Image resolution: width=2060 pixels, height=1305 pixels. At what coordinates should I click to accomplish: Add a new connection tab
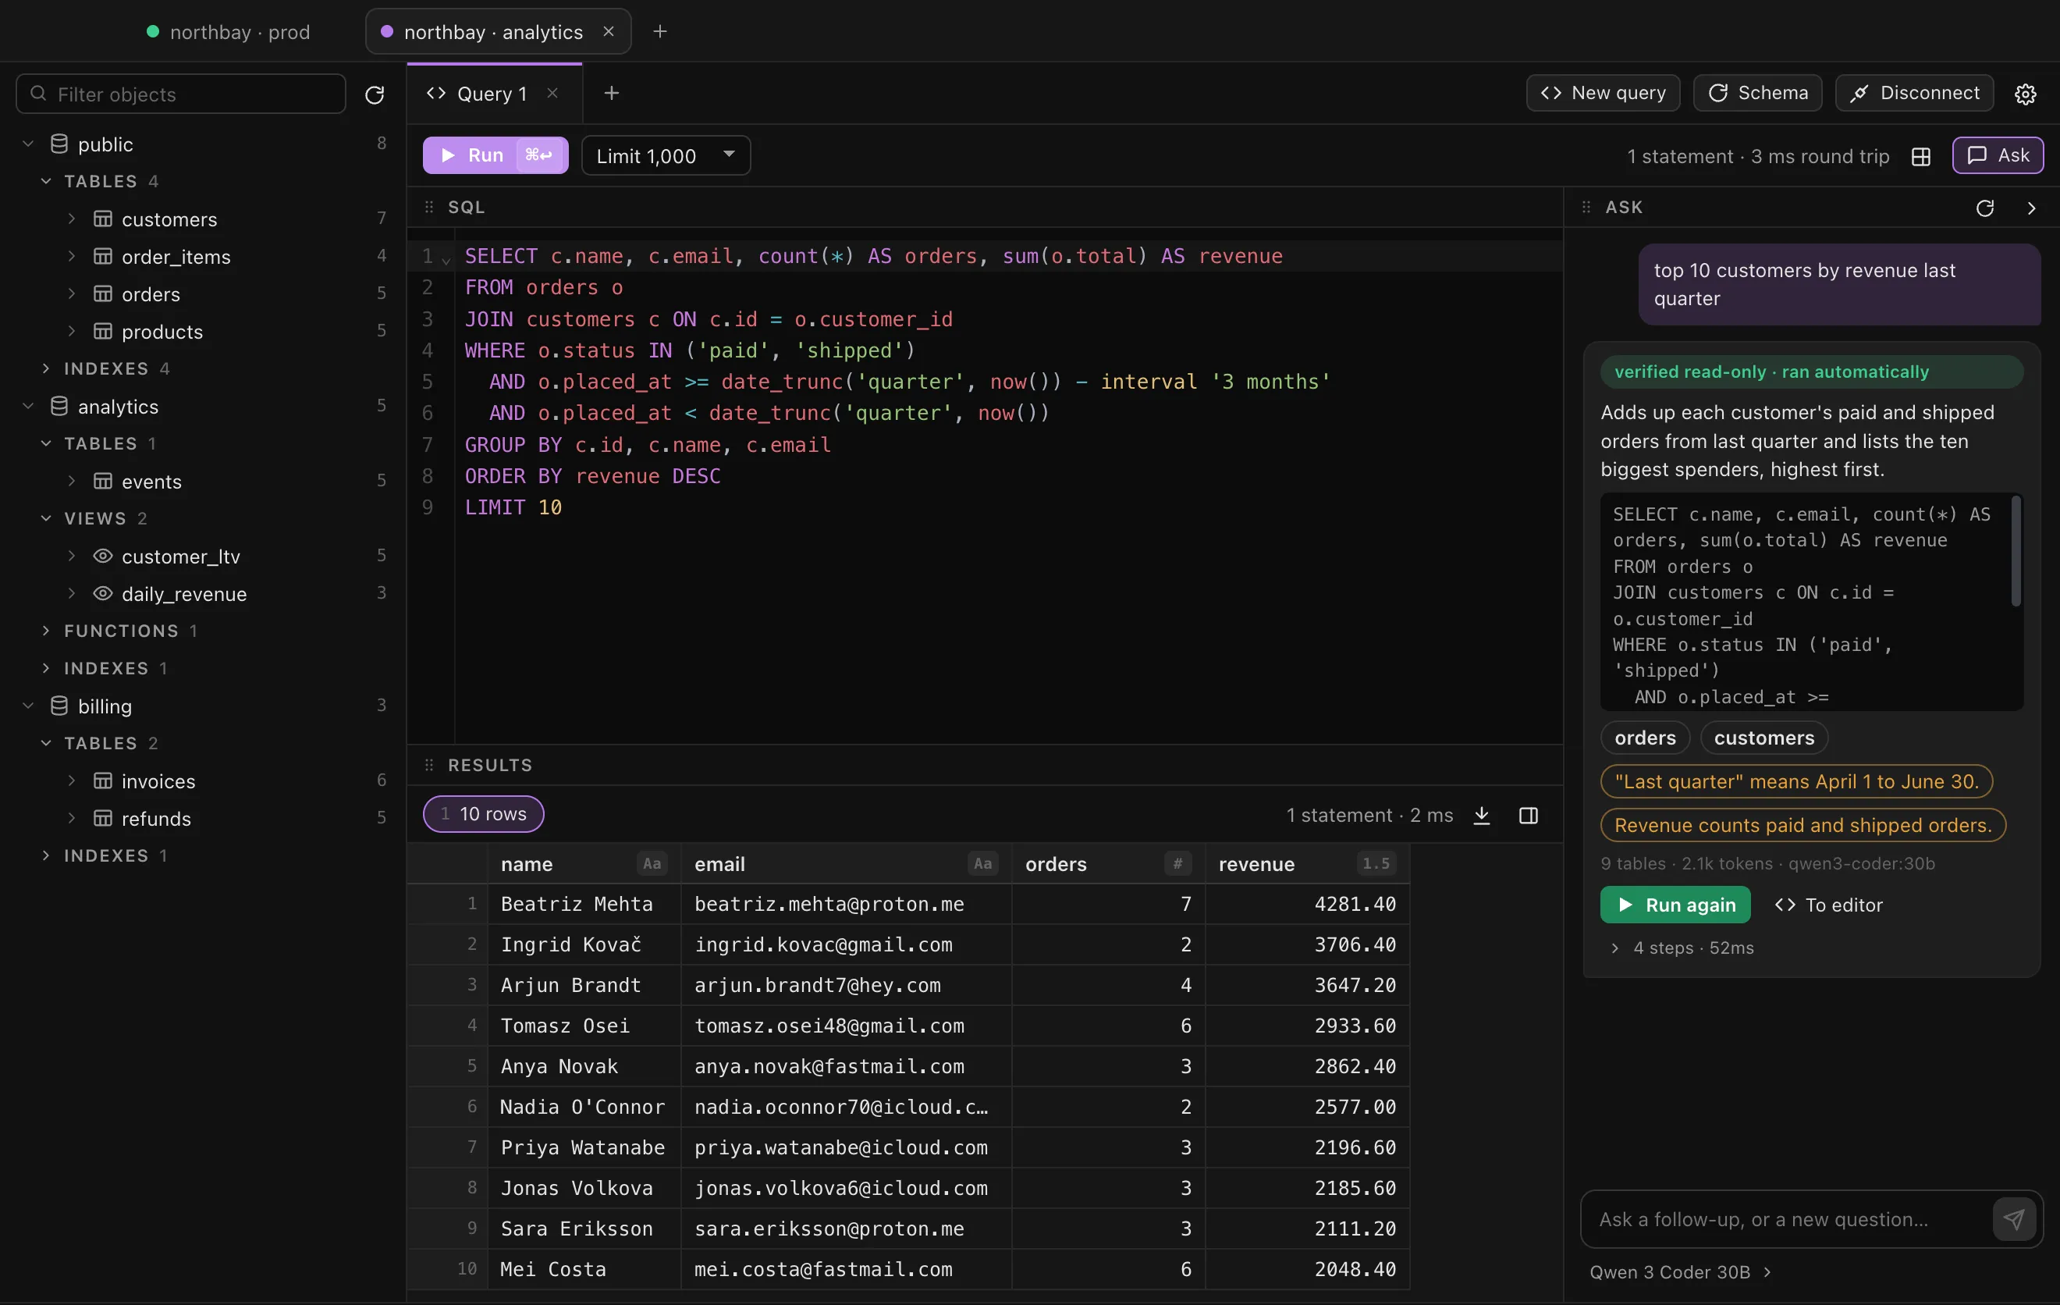point(659,32)
